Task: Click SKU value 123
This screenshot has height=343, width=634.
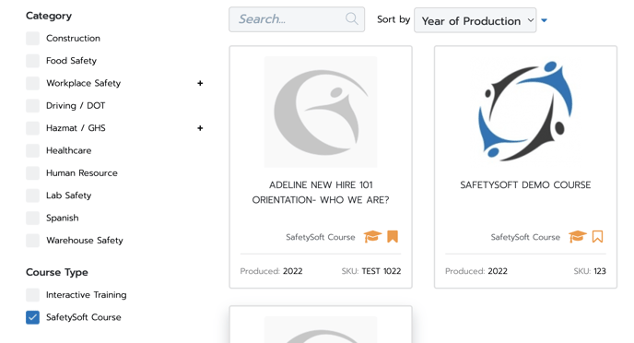Action: coord(600,271)
